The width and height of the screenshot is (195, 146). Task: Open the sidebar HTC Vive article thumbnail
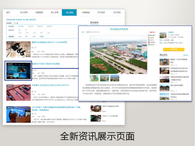click(x=96, y=118)
